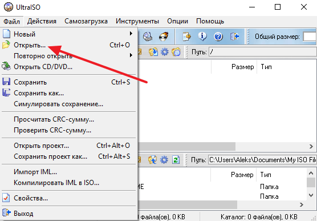Image resolution: width=317 pixels, height=221 pixels.
Task: Click the folder icon right of the upper gear
Action: click(176, 52)
